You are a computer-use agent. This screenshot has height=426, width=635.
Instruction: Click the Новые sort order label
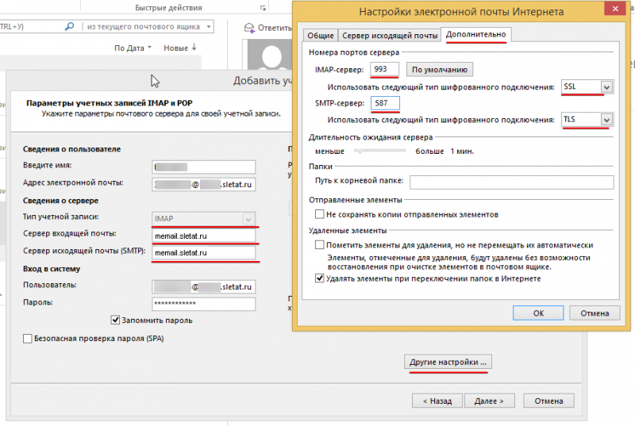tap(175, 48)
